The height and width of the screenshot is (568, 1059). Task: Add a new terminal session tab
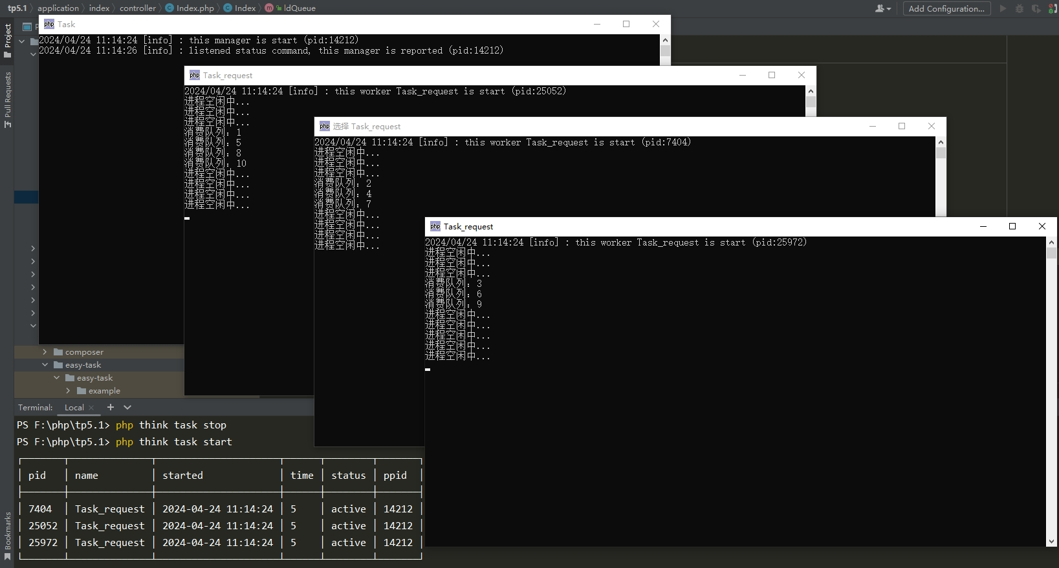[111, 407]
